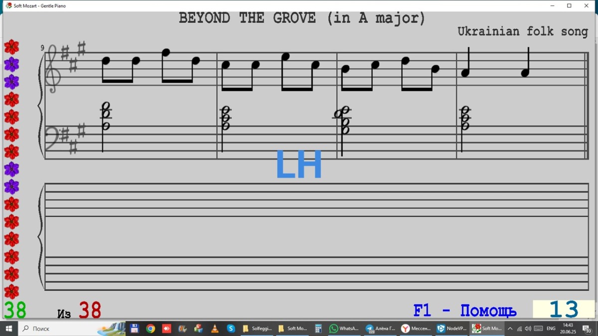598x336 pixels.
Task: Open the Calculator taskbar icon
Action: tap(318, 329)
